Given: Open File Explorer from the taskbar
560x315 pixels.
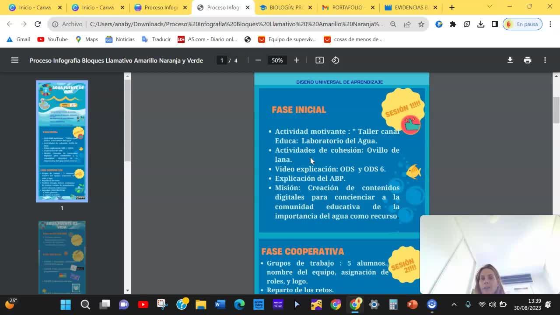Looking at the screenshot, I should tap(201, 304).
